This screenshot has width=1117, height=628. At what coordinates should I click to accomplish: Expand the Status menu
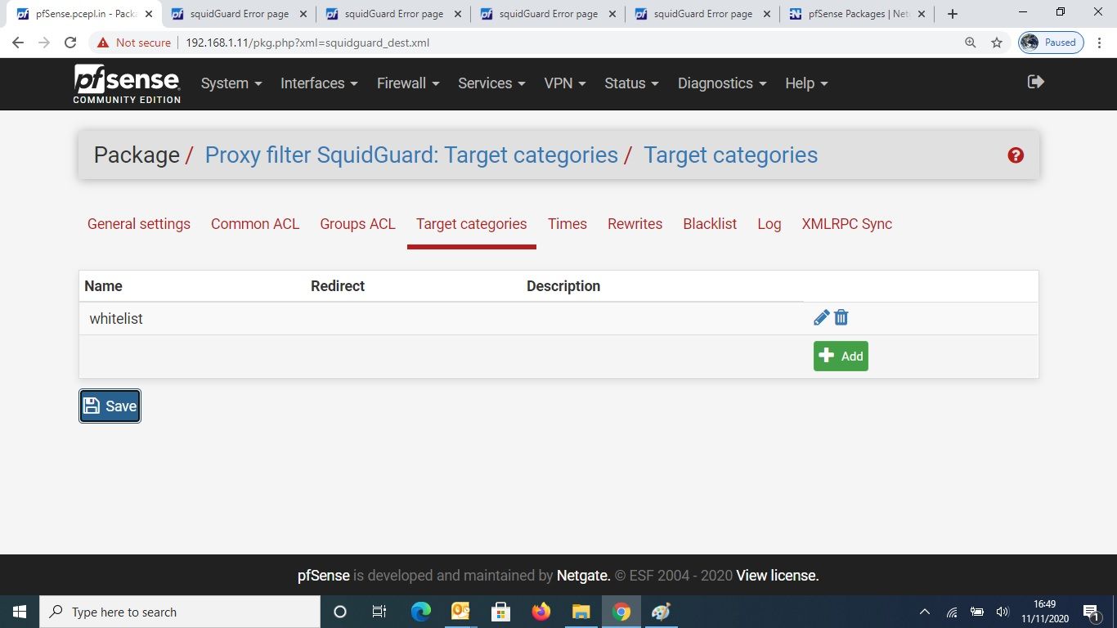point(631,83)
